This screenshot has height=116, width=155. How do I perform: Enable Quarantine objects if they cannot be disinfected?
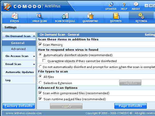44,61
